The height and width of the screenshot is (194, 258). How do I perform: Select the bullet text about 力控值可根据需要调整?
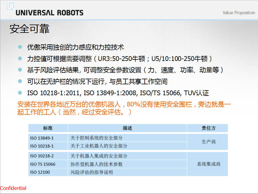point(120,58)
